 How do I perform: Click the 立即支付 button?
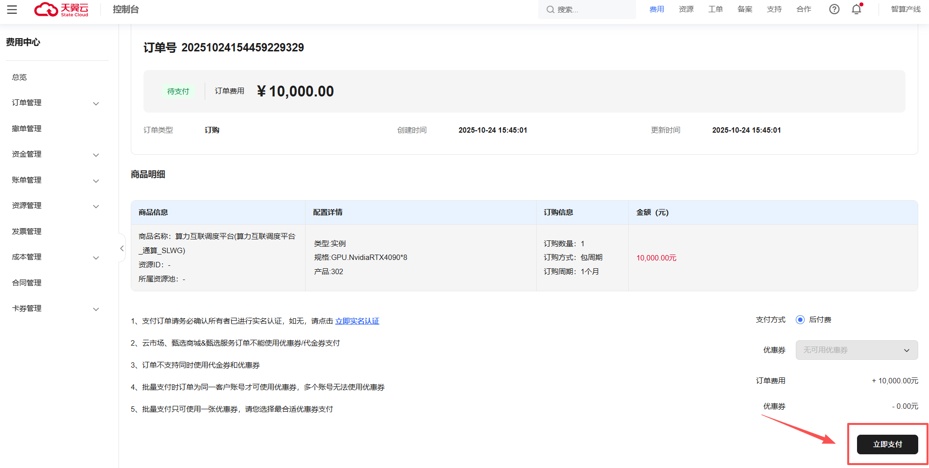tap(887, 445)
